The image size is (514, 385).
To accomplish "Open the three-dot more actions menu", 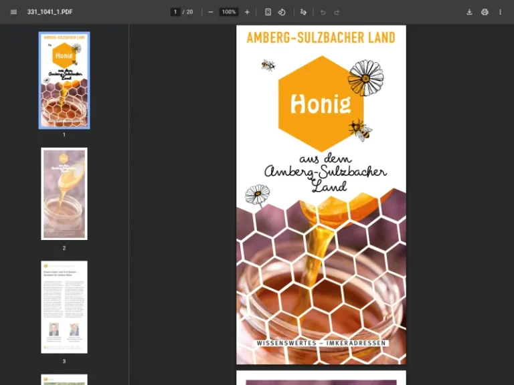I will pyautogui.click(x=500, y=12).
